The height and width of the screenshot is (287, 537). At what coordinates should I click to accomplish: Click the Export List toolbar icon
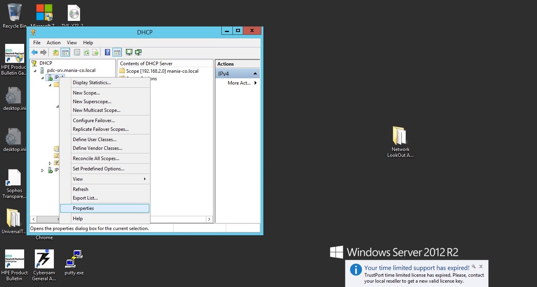[95, 52]
